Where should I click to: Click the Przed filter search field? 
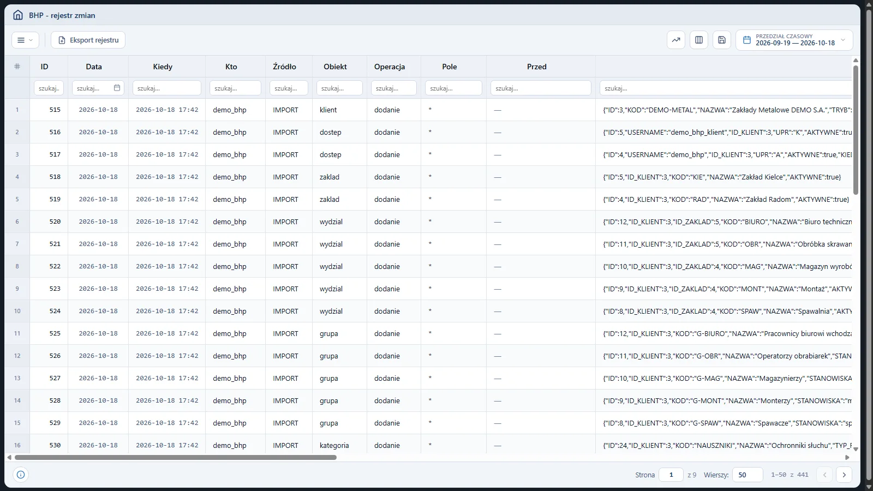pyautogui.click(x=541, y=88)
